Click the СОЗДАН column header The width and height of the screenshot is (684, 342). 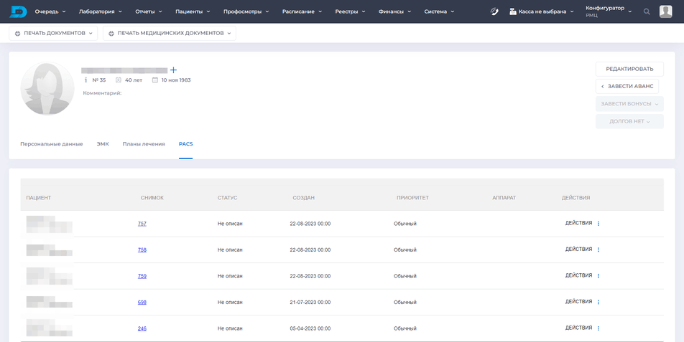[304, 198]
